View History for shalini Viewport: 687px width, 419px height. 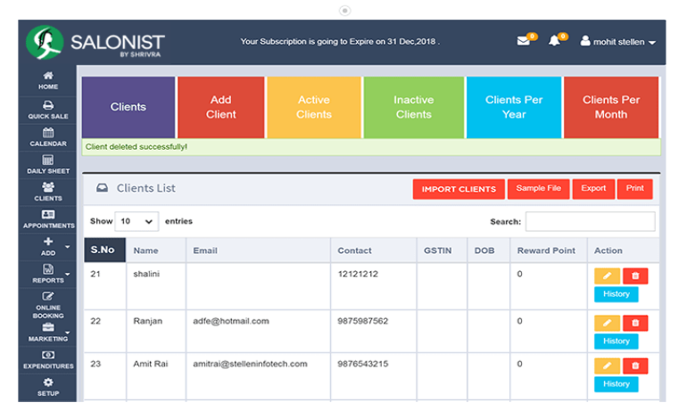(x=616, y=294)
